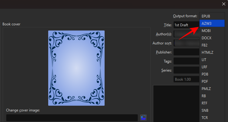The width and height of the screenshot is (228, 122).
Task: Pick MOBI as output format
Action: click(212, 31)
